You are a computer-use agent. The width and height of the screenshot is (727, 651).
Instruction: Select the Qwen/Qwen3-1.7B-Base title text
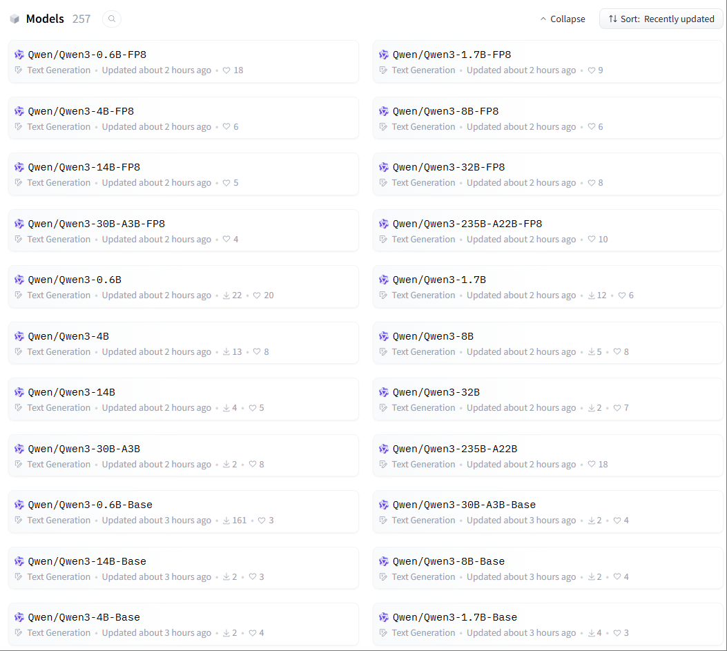[x=455, y=618]
